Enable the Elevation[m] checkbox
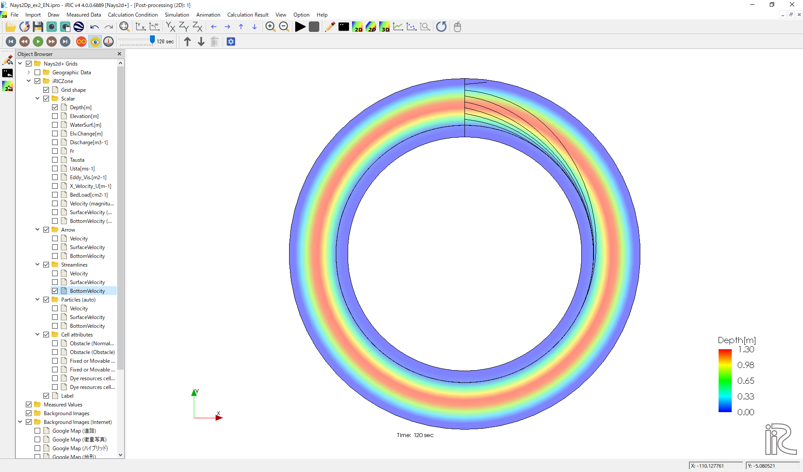The width and height of the screenshot is (803, 472). (x=55, y=116)
